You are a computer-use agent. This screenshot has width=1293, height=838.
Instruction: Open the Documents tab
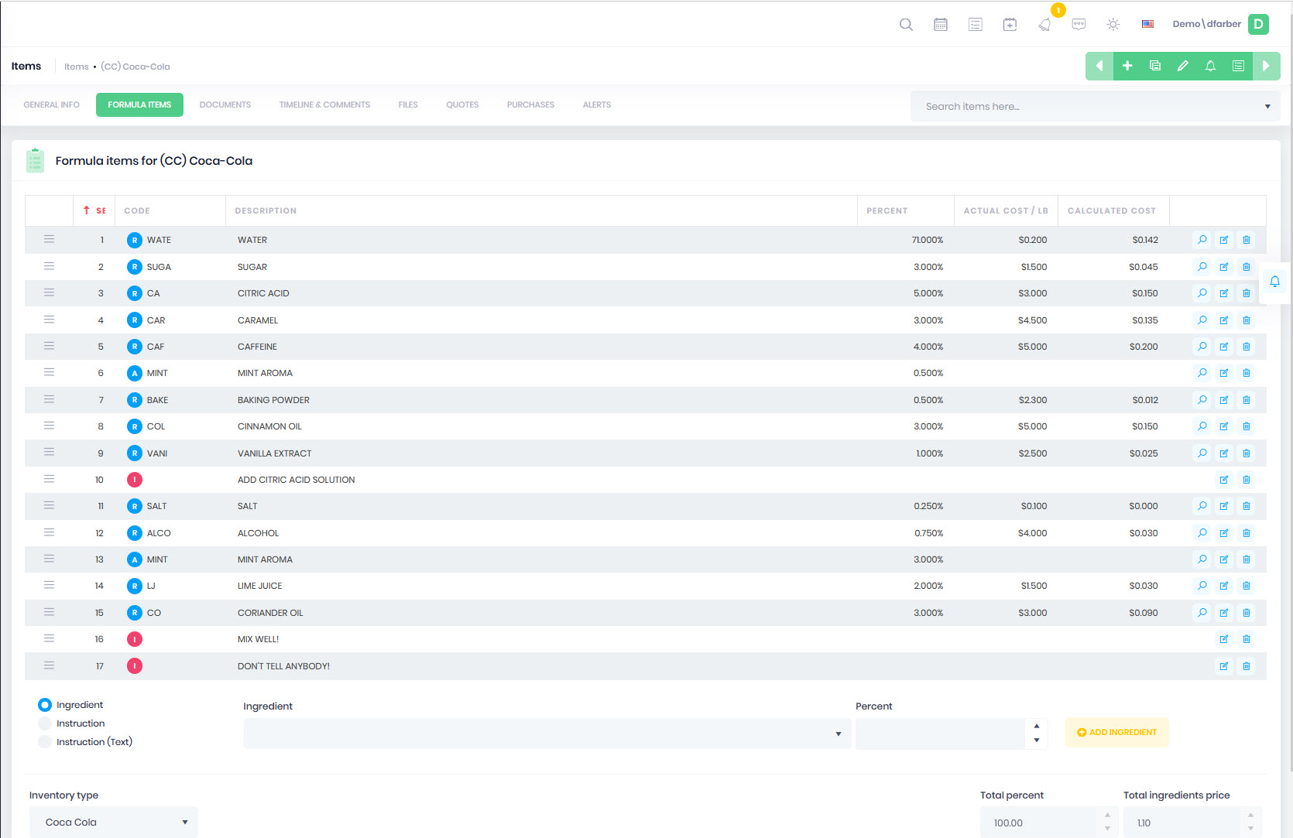(225, 105)
